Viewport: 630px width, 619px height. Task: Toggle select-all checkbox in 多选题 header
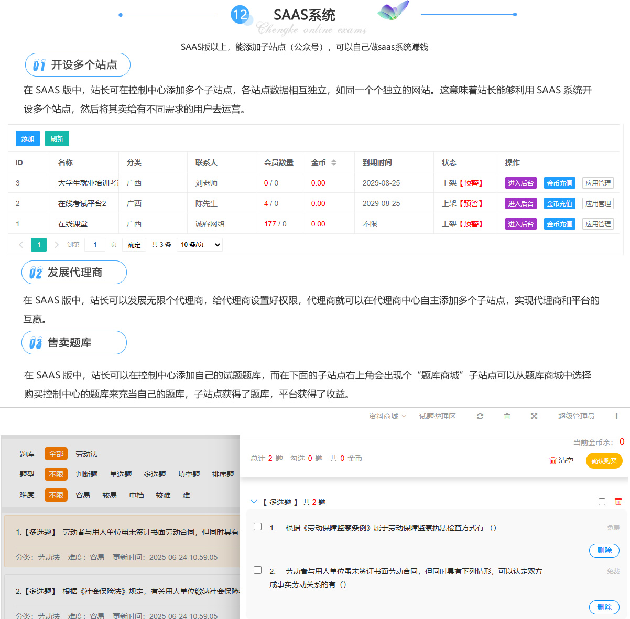pyautogui.click(x=602, y=502)
